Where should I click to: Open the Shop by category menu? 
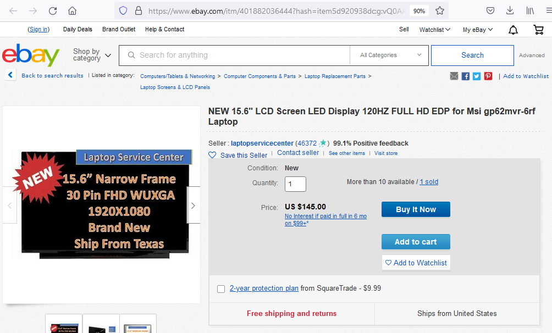tap(92, 55)
